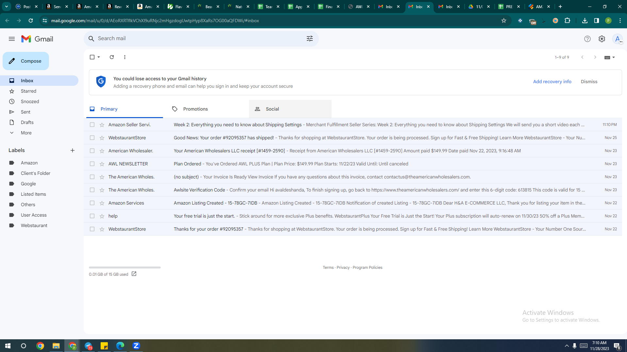Viewport: 627px width, 352px height.
Task: Open the Terms link
Action: 328,268
